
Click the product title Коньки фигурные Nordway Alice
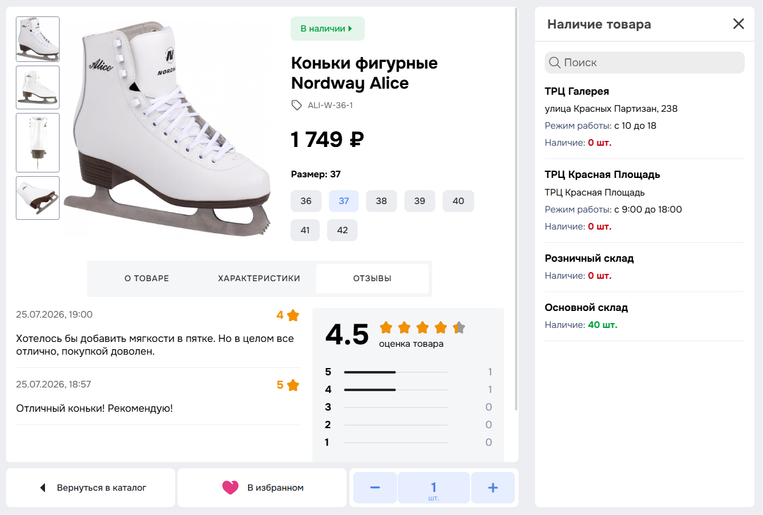(x=364, y=73)
